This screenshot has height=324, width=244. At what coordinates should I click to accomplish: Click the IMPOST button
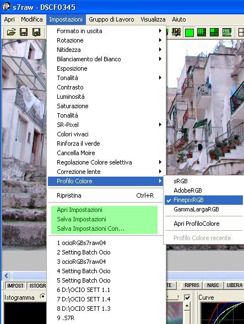point(15,285)
